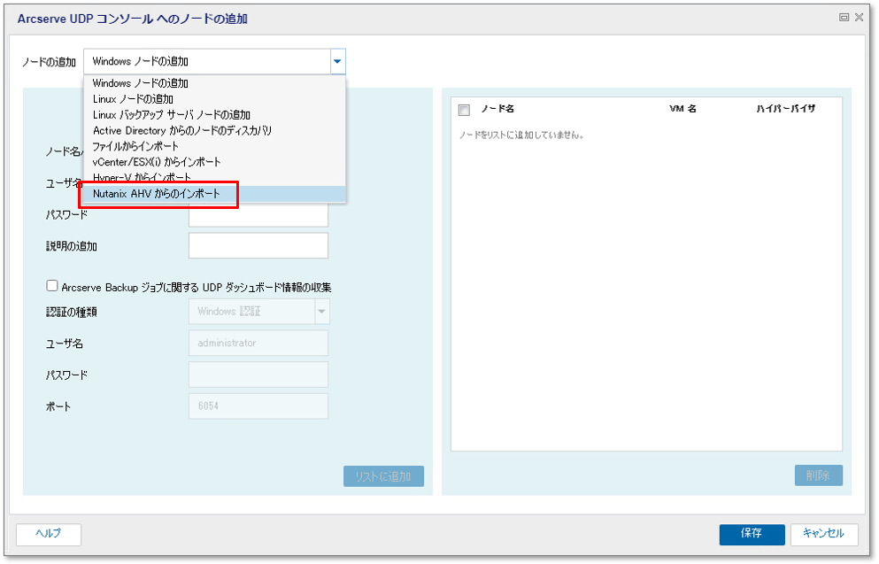This screenshot has width=879, height=564.
Task: Select vCenter/ESX(i) からインポート option
Action: coord(215,161)
